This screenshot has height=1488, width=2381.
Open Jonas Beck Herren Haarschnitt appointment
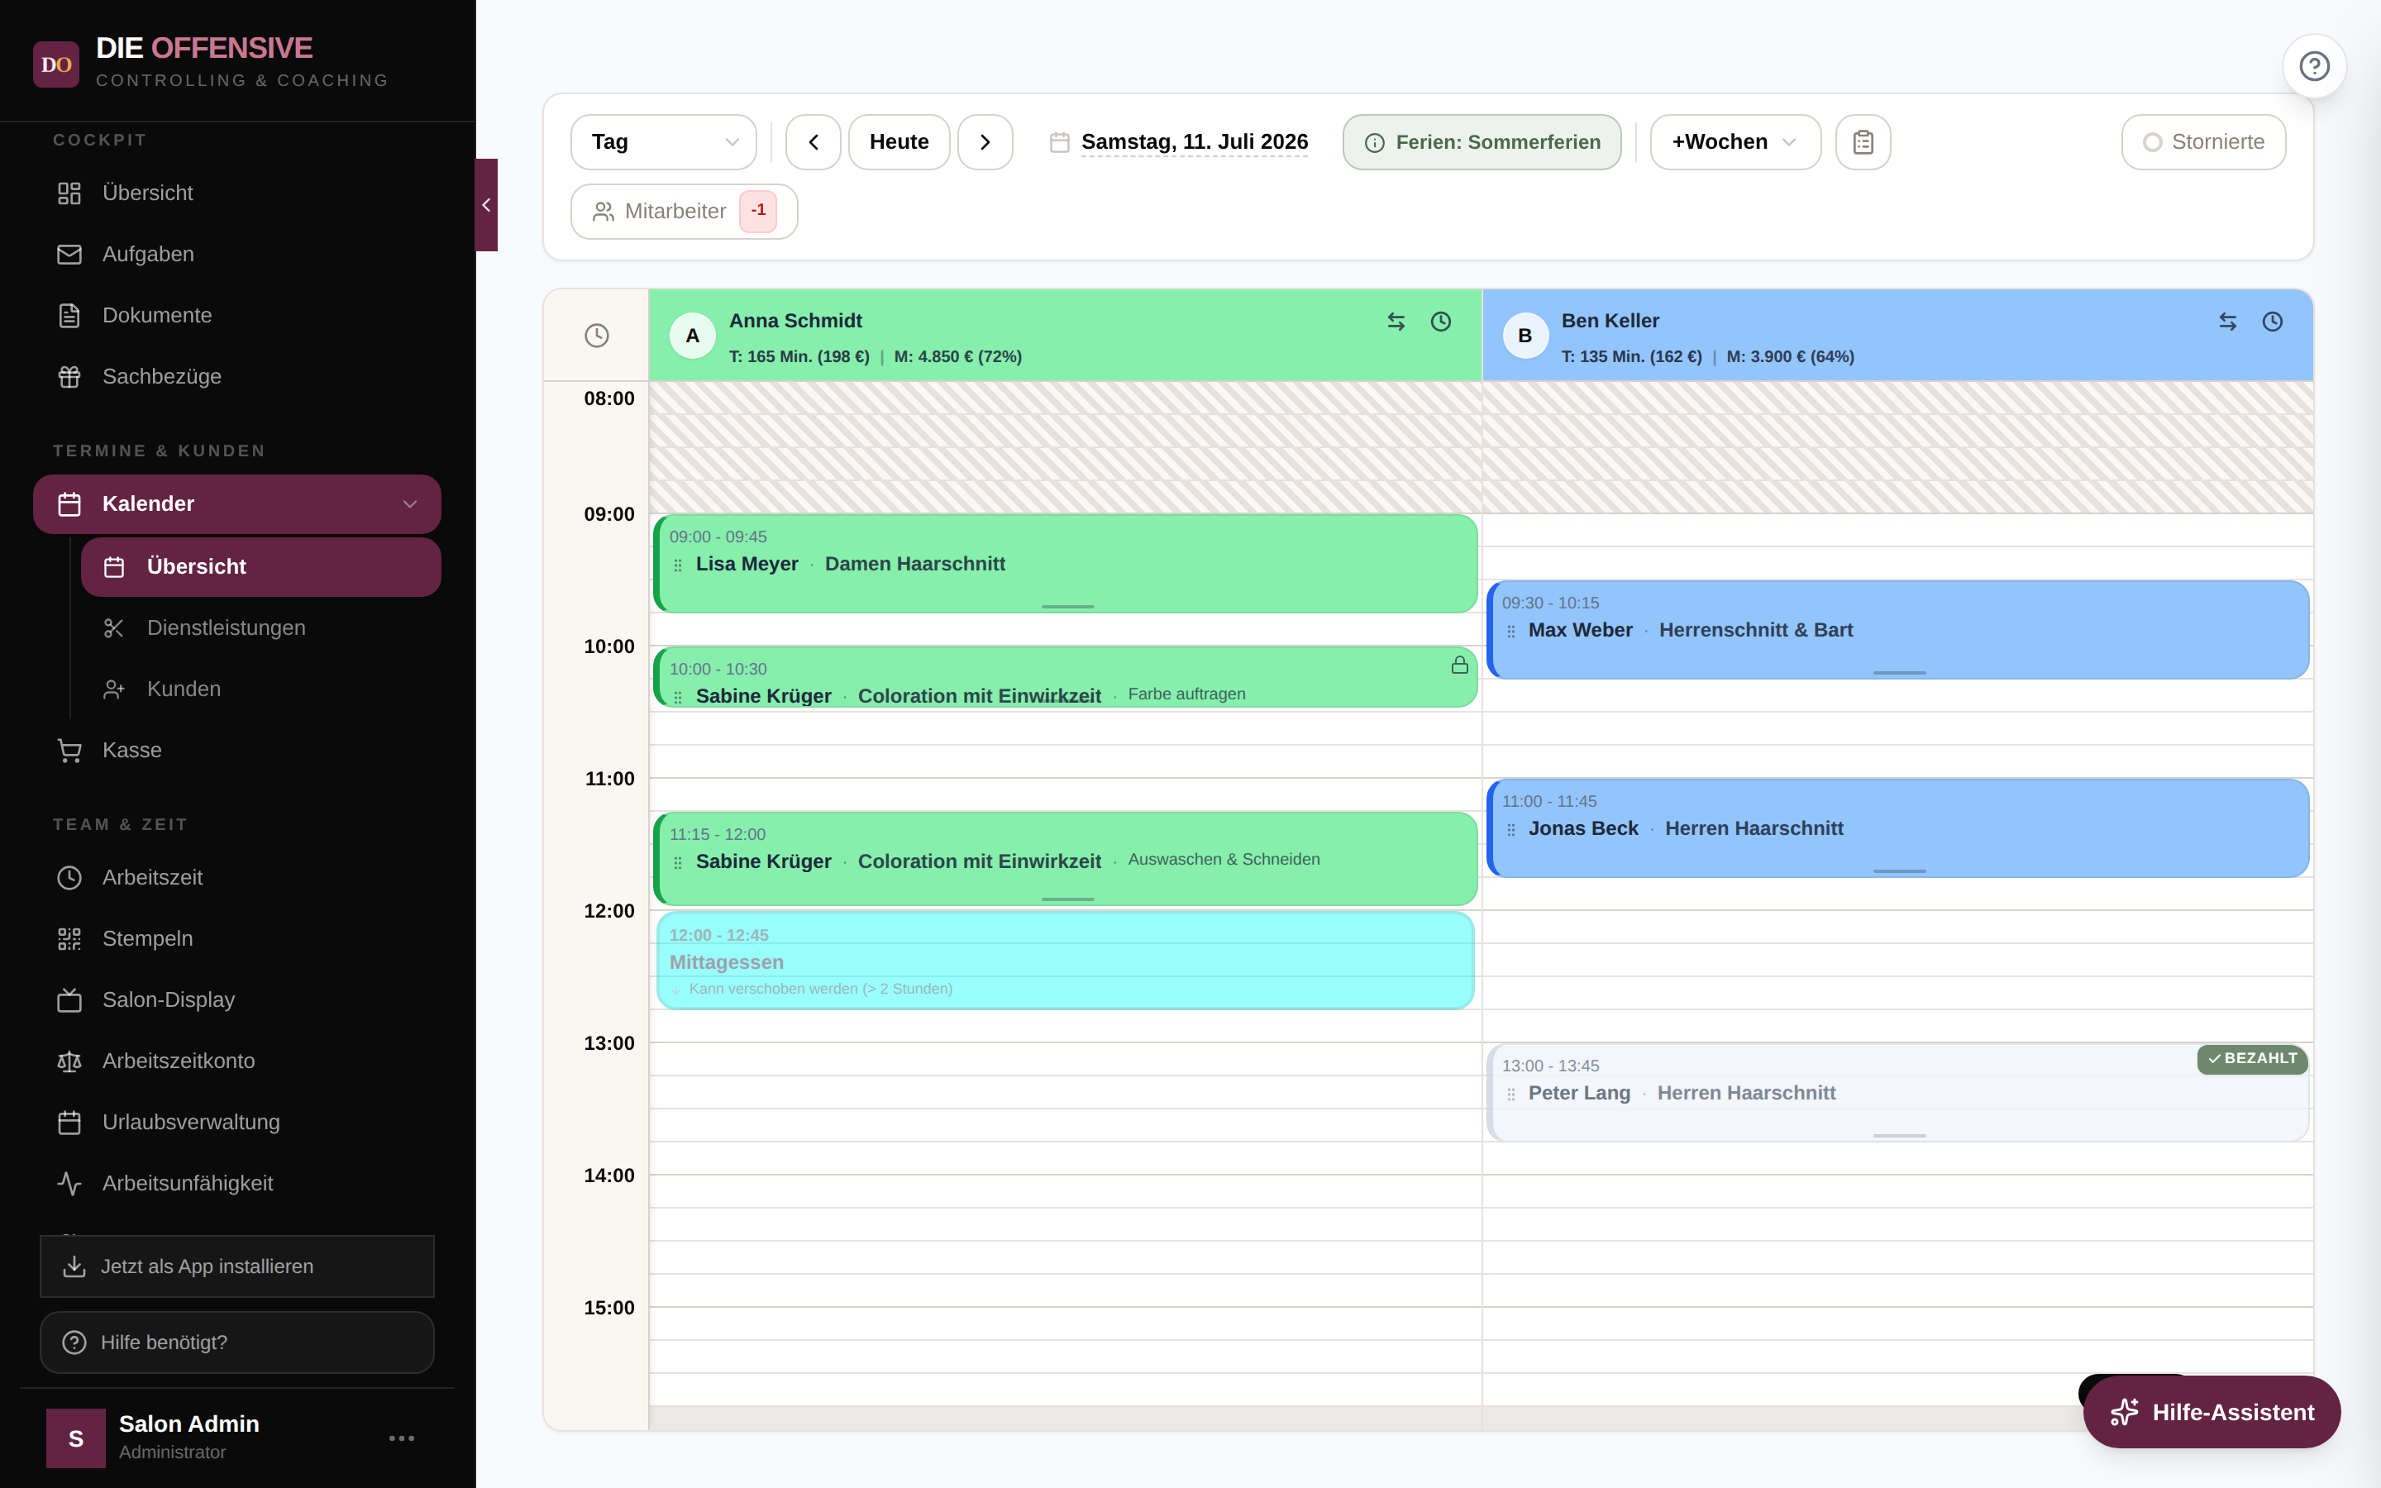pos(1898,827)
